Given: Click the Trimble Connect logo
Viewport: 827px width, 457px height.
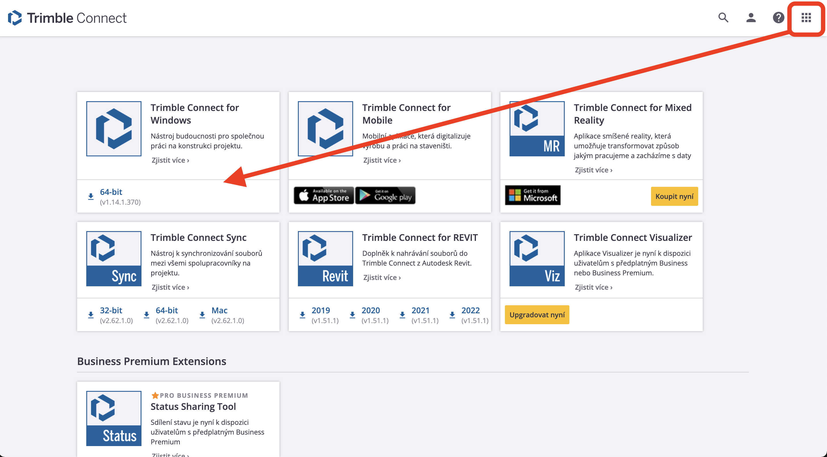Looking at the screenshot, I should point(67,18).
